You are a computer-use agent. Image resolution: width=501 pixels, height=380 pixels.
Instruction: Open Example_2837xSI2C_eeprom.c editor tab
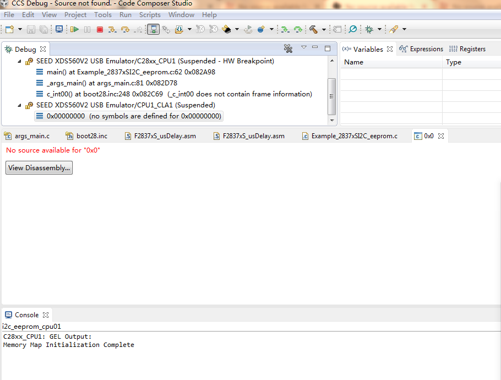tap(350, 136)
